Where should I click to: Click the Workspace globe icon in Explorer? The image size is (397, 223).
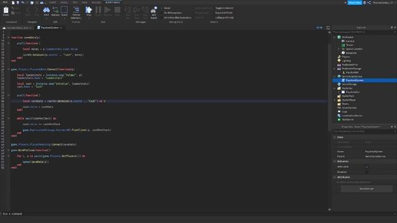[x=339, y=37]
